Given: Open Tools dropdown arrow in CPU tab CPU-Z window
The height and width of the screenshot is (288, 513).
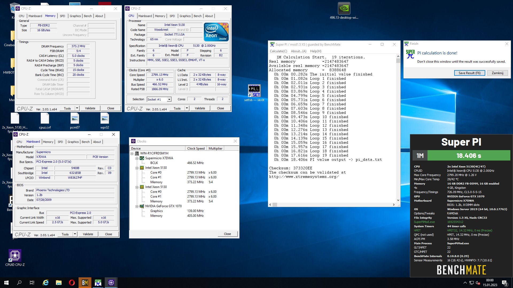Looking at the screenshot, I should [x=187, y=108].
